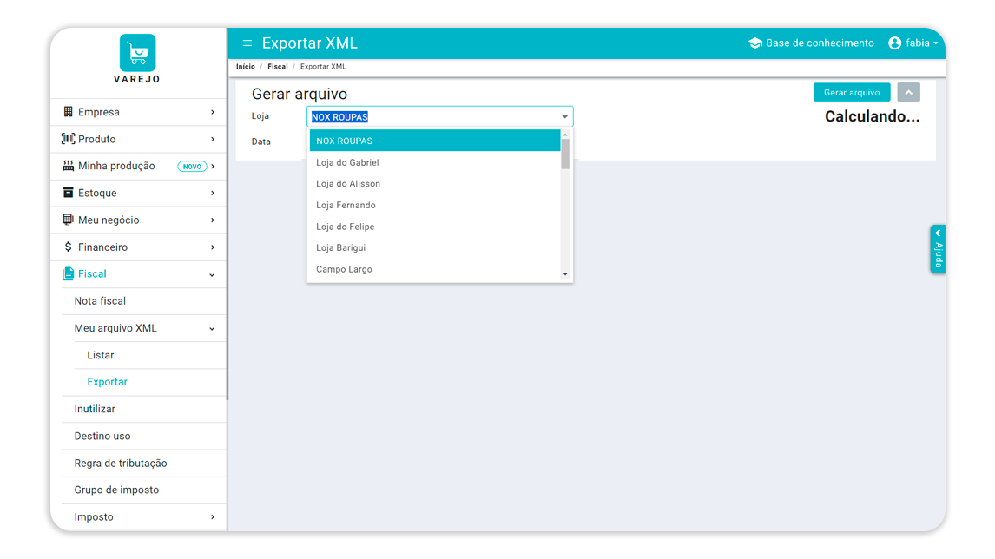Open the fabia user account dropdown

click(913, 43)
